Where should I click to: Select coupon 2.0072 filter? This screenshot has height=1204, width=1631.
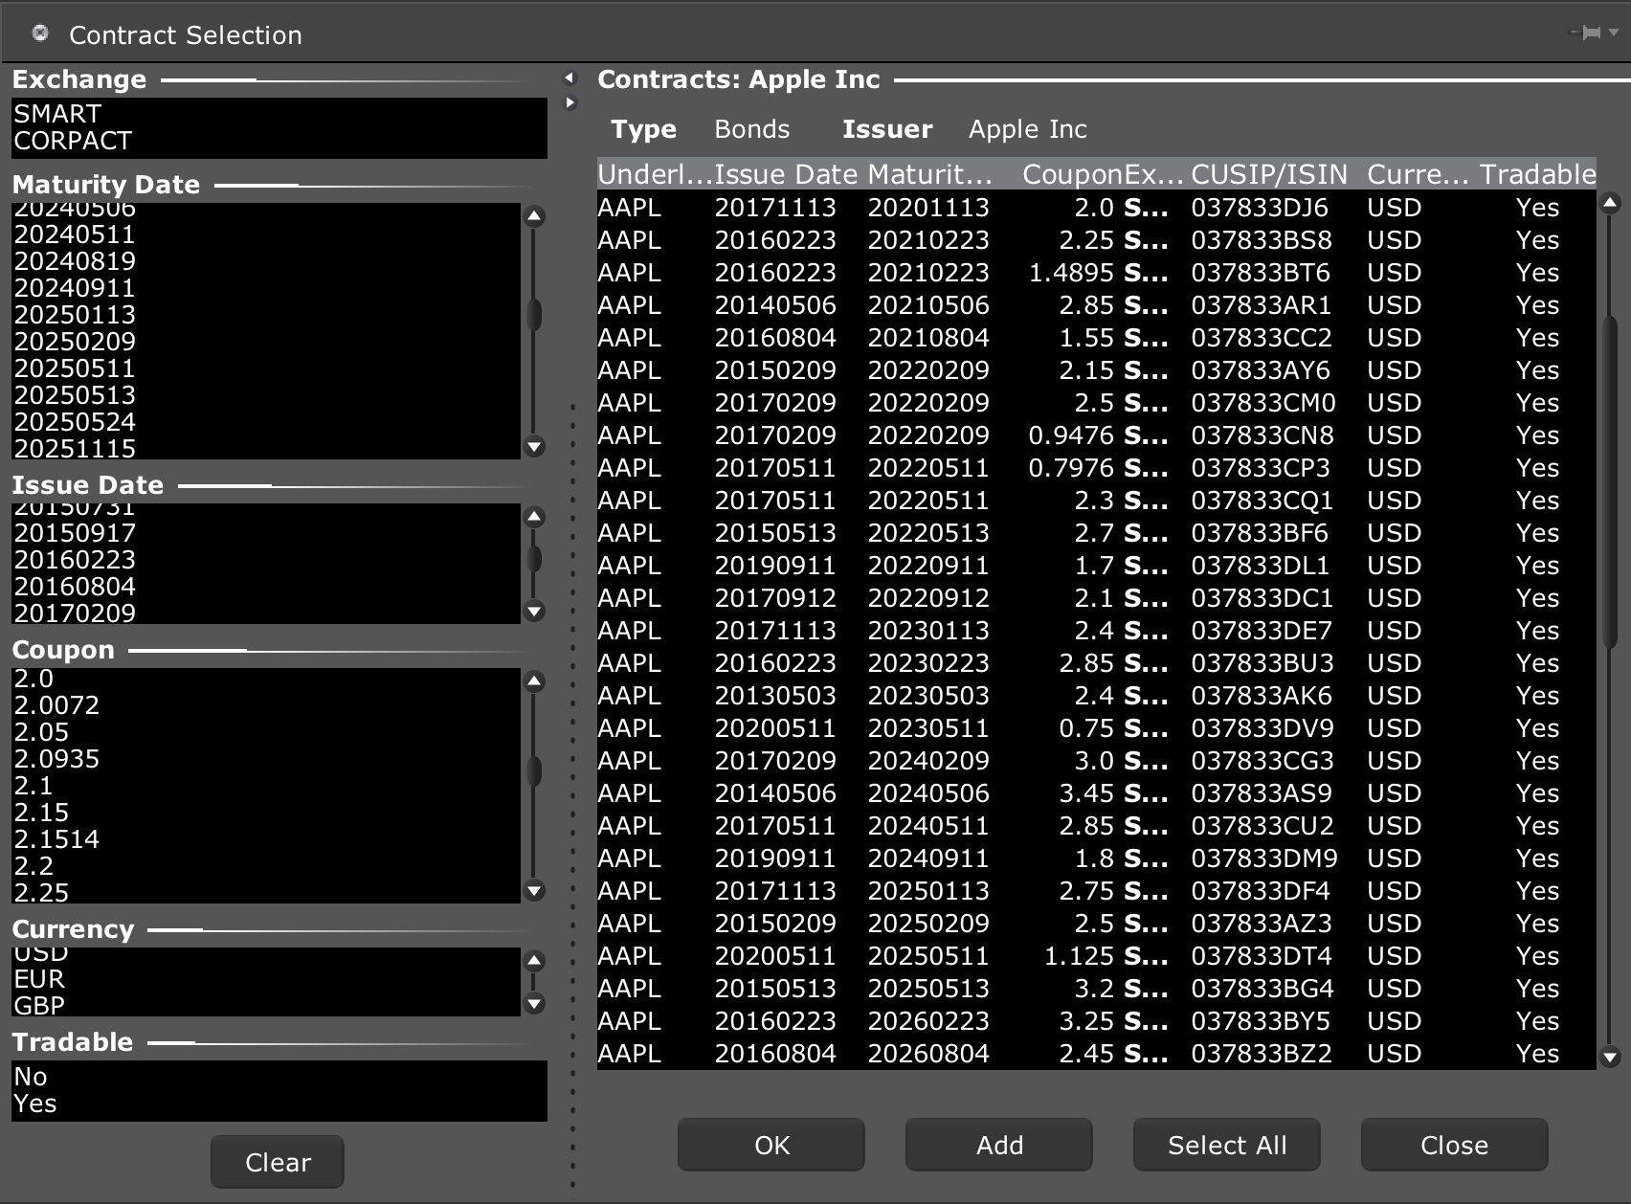tap(266, 705)
